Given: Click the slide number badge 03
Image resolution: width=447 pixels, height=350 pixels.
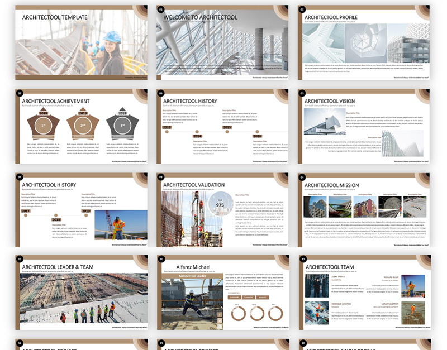Looking at the screenshot, I should (302, 93).
